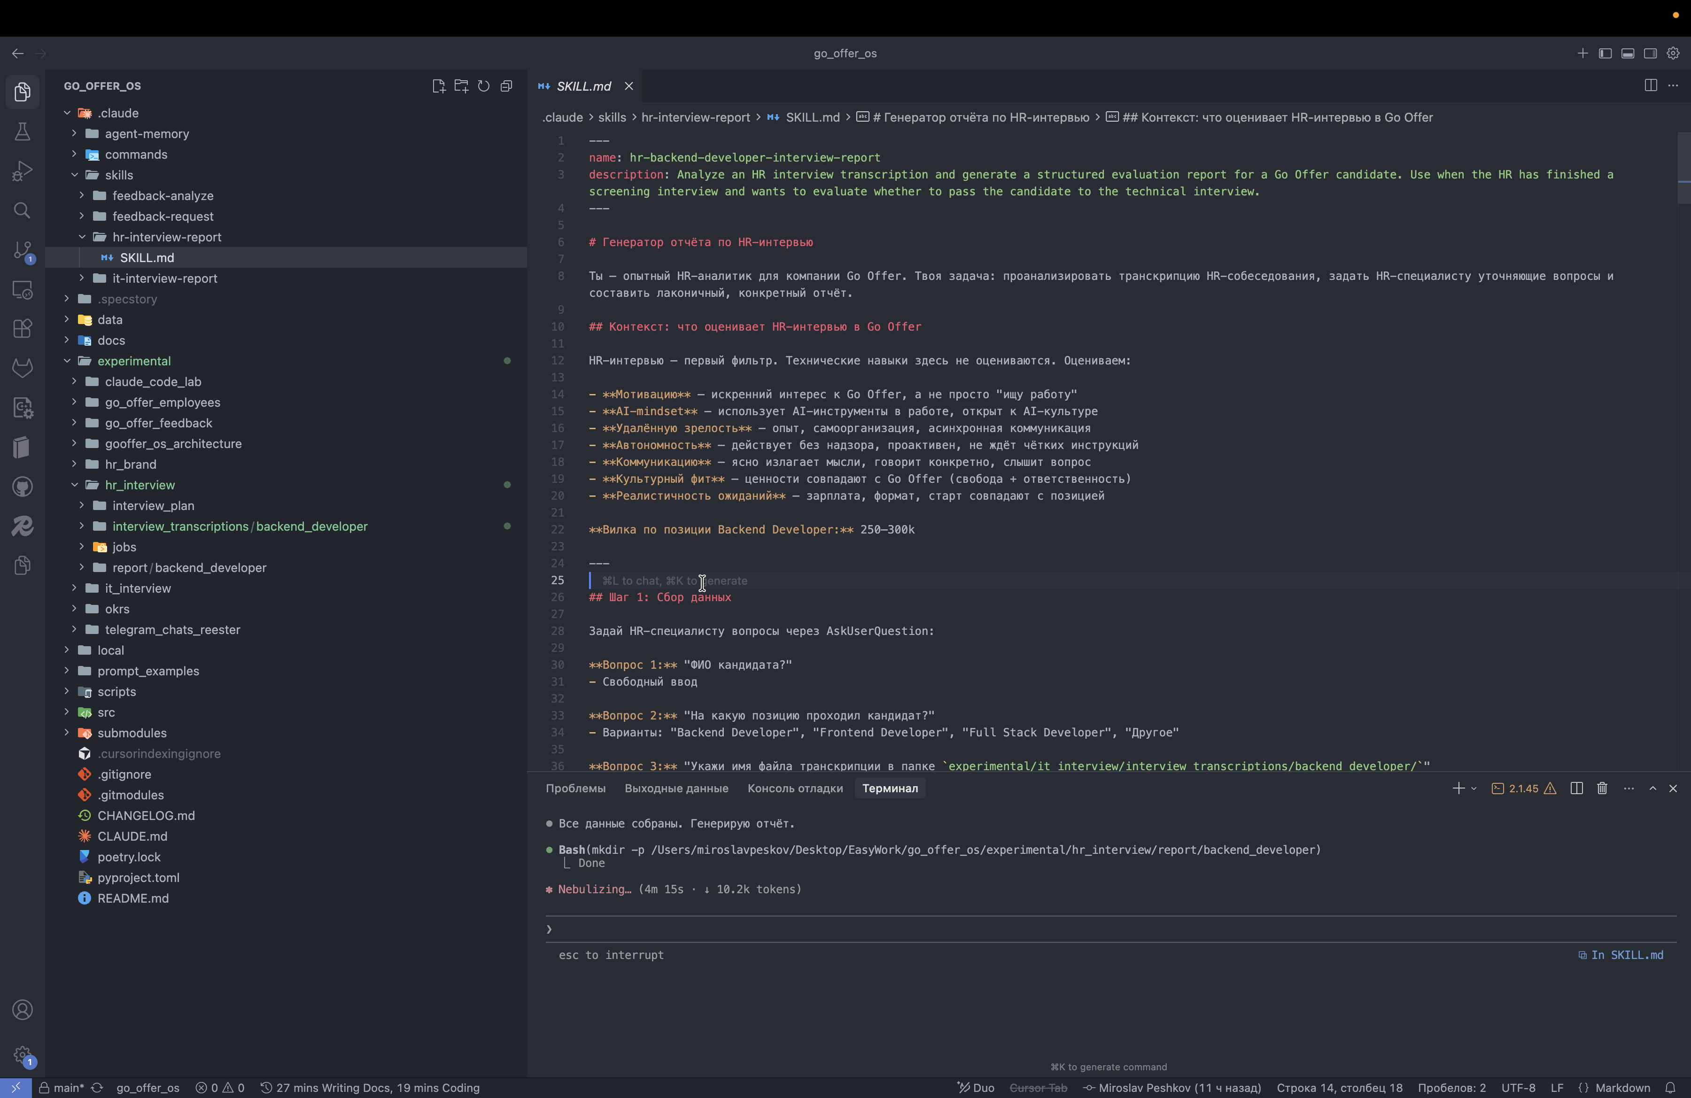This screenshot has width=1691, height=1098.
Task: Refresh the explorer file tree
Action: click(484, 86)
